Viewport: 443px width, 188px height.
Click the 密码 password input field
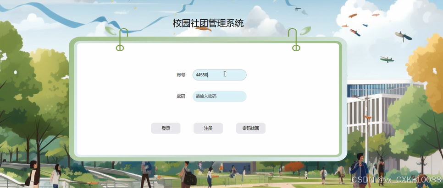220,97
